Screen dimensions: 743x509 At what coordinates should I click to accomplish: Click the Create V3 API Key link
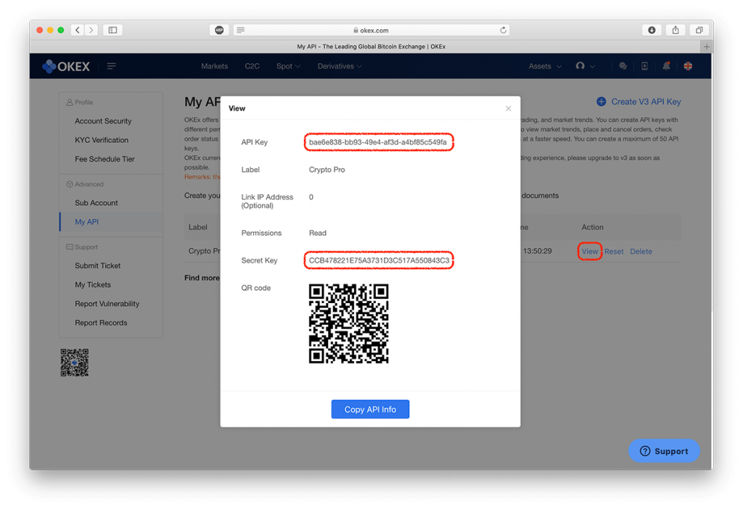pos(646,102)
